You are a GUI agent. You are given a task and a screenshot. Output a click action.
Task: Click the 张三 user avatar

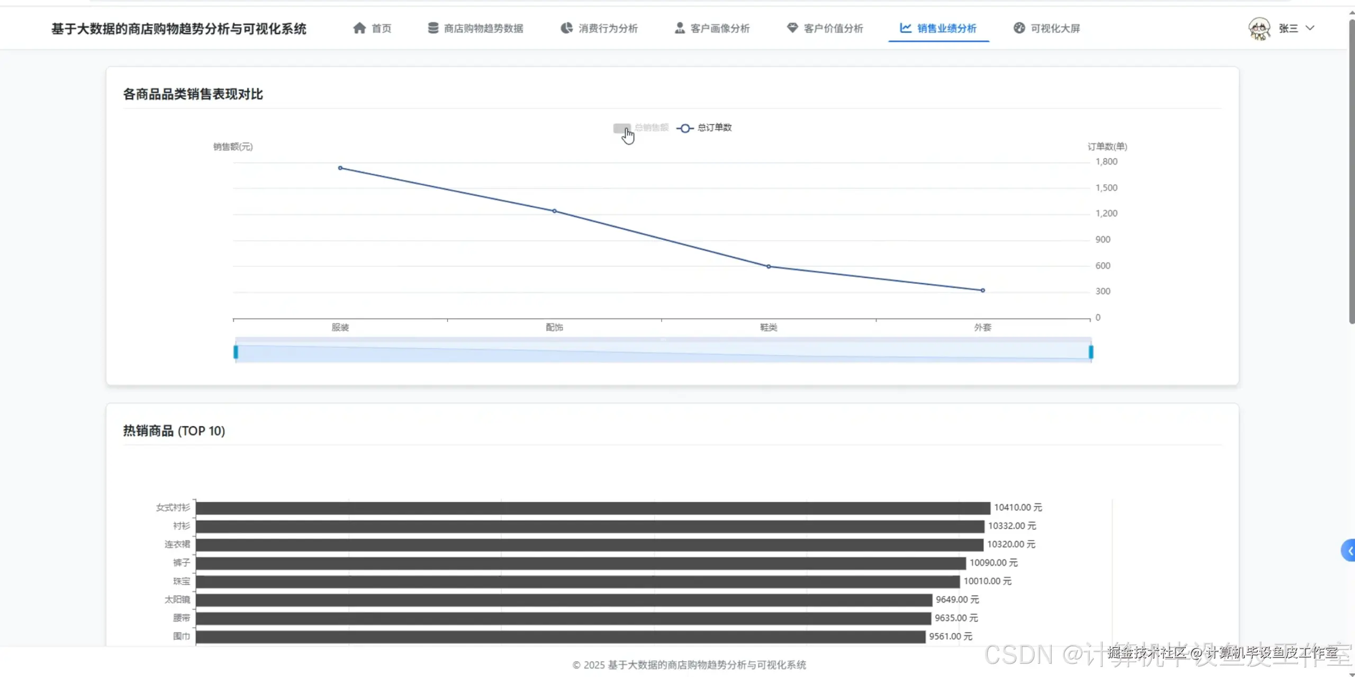tap(1259, 28)
